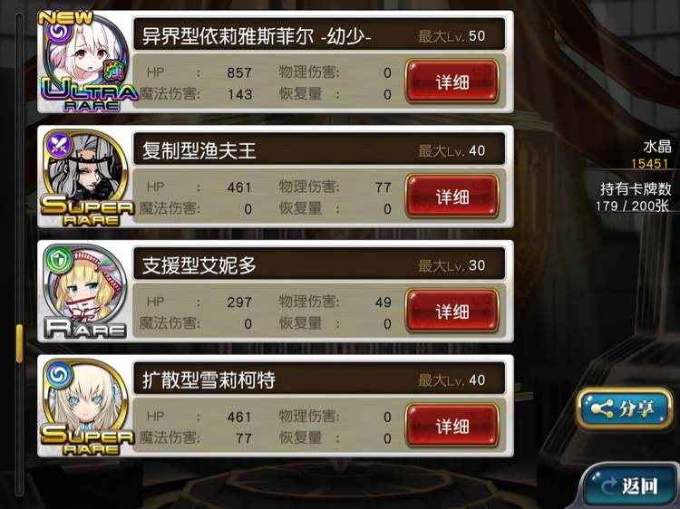Click the 分享 share button
The height and width of the screenshot is (509, 680).
(624, 408)
